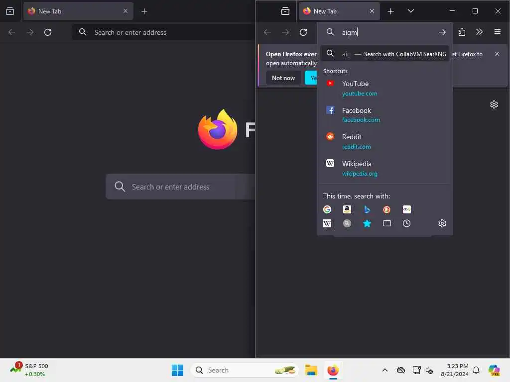Search this time with Google

(327, 209)
